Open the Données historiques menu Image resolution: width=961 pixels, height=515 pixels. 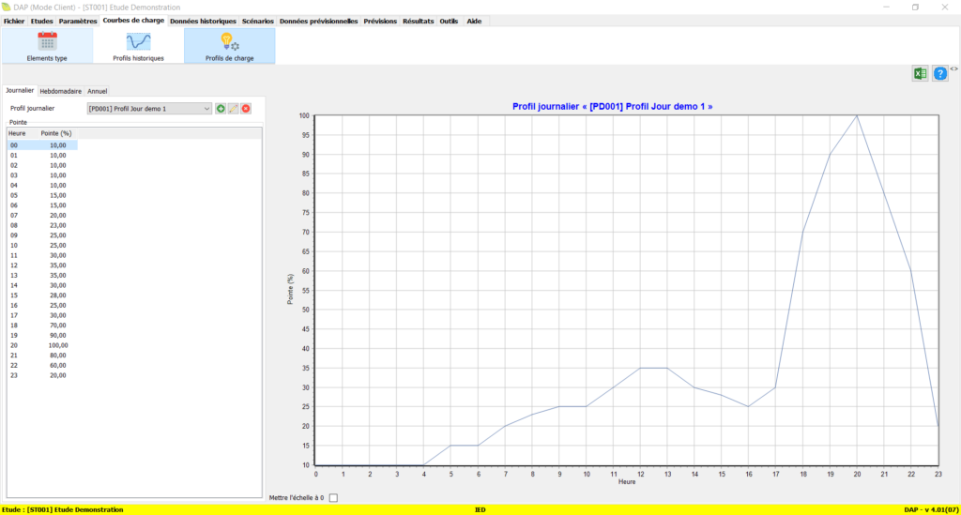click(203, 21)
